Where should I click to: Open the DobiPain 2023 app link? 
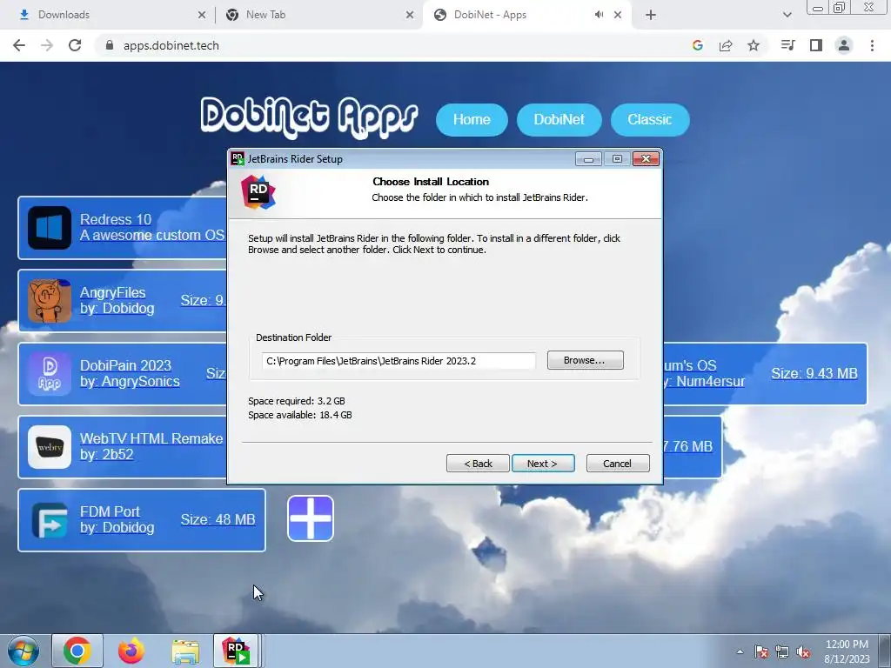(x=125, y=365)
